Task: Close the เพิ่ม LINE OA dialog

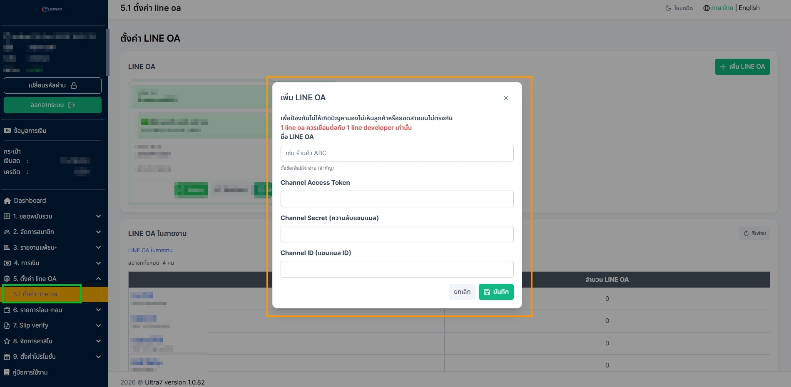Action: click(506, 98)
